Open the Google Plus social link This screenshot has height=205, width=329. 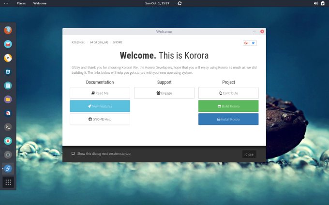[x=246, y=43]
